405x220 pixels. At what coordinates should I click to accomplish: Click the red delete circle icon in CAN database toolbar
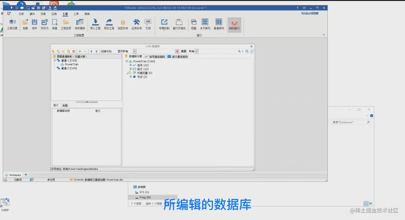point(74,51)
